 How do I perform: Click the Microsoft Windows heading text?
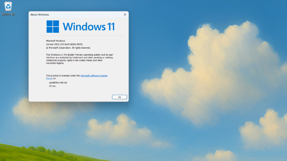[55, 41]
